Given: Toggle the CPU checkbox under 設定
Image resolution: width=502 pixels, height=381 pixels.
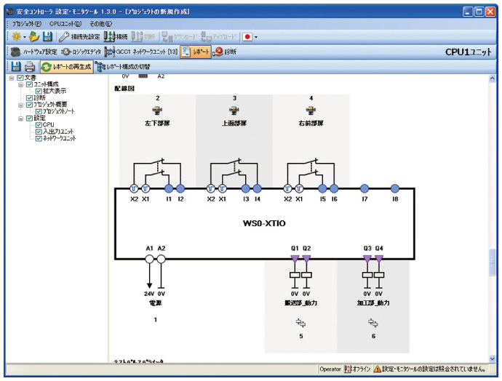Looking at the screenshot, I should (x=39, y=125).
